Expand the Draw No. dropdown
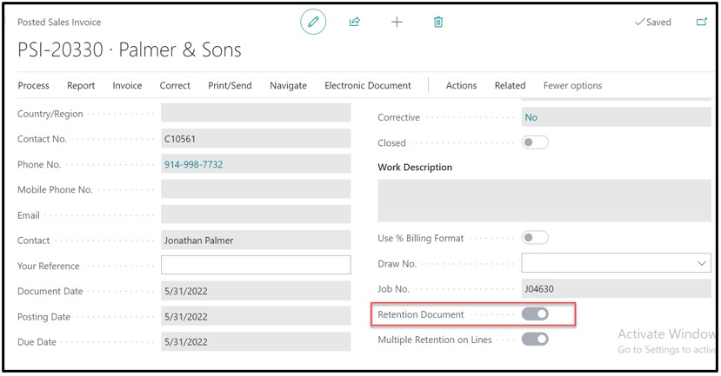Viewport: 721px width, 376px height. pos(702,263)
